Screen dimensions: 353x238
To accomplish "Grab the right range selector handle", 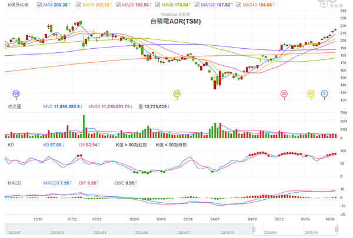I will 337,229.
